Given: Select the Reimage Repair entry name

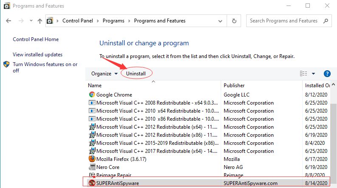Looking at the screenshot, I should (114, 175).
